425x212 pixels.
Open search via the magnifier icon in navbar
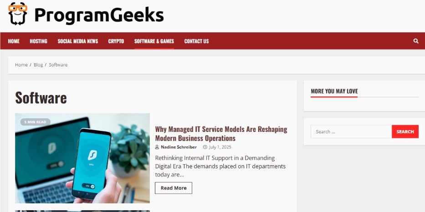(416, 41)
